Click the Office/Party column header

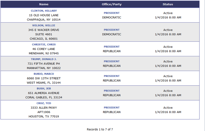(111, 4)
